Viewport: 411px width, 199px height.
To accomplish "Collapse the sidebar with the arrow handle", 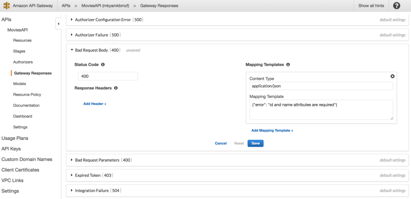I will pos(59,24).
